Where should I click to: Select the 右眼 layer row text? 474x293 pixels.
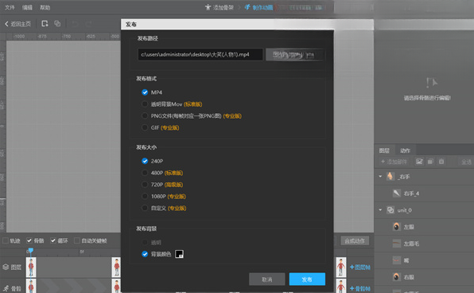pyautogui.click(x=409, y=277)
